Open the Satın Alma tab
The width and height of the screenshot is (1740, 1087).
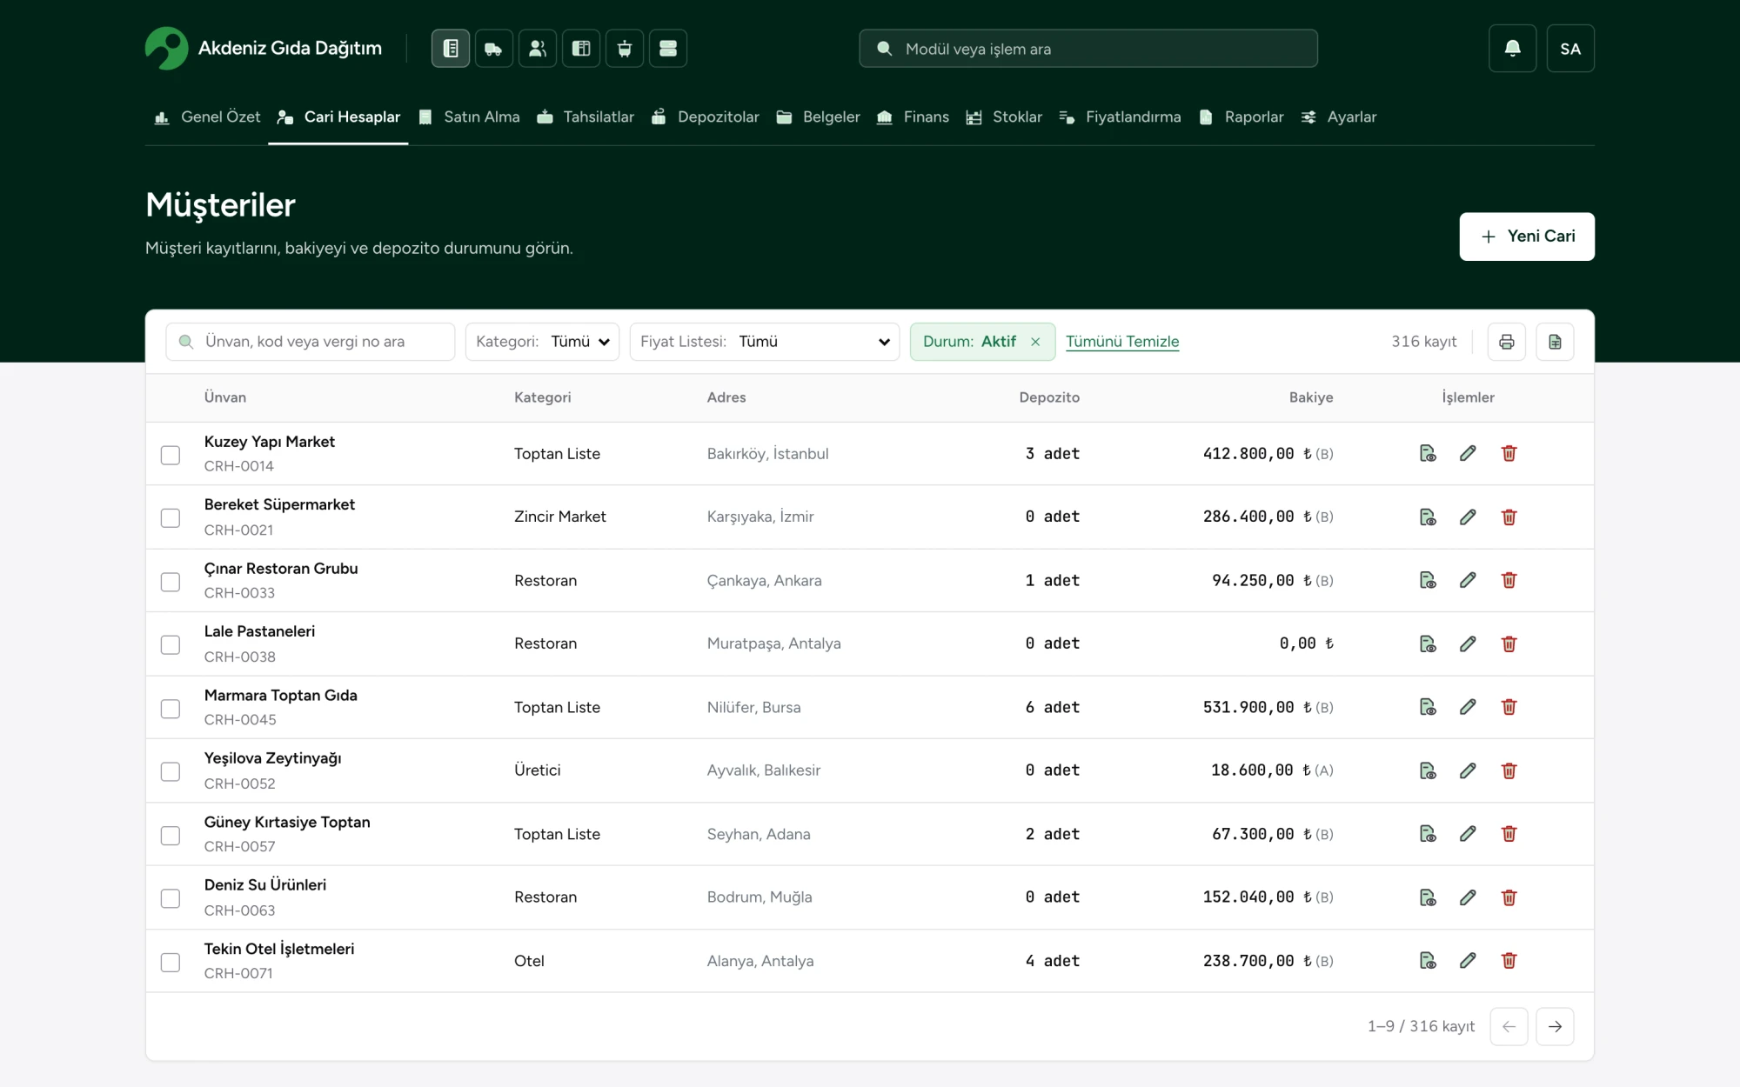click(x=469, y=117)
